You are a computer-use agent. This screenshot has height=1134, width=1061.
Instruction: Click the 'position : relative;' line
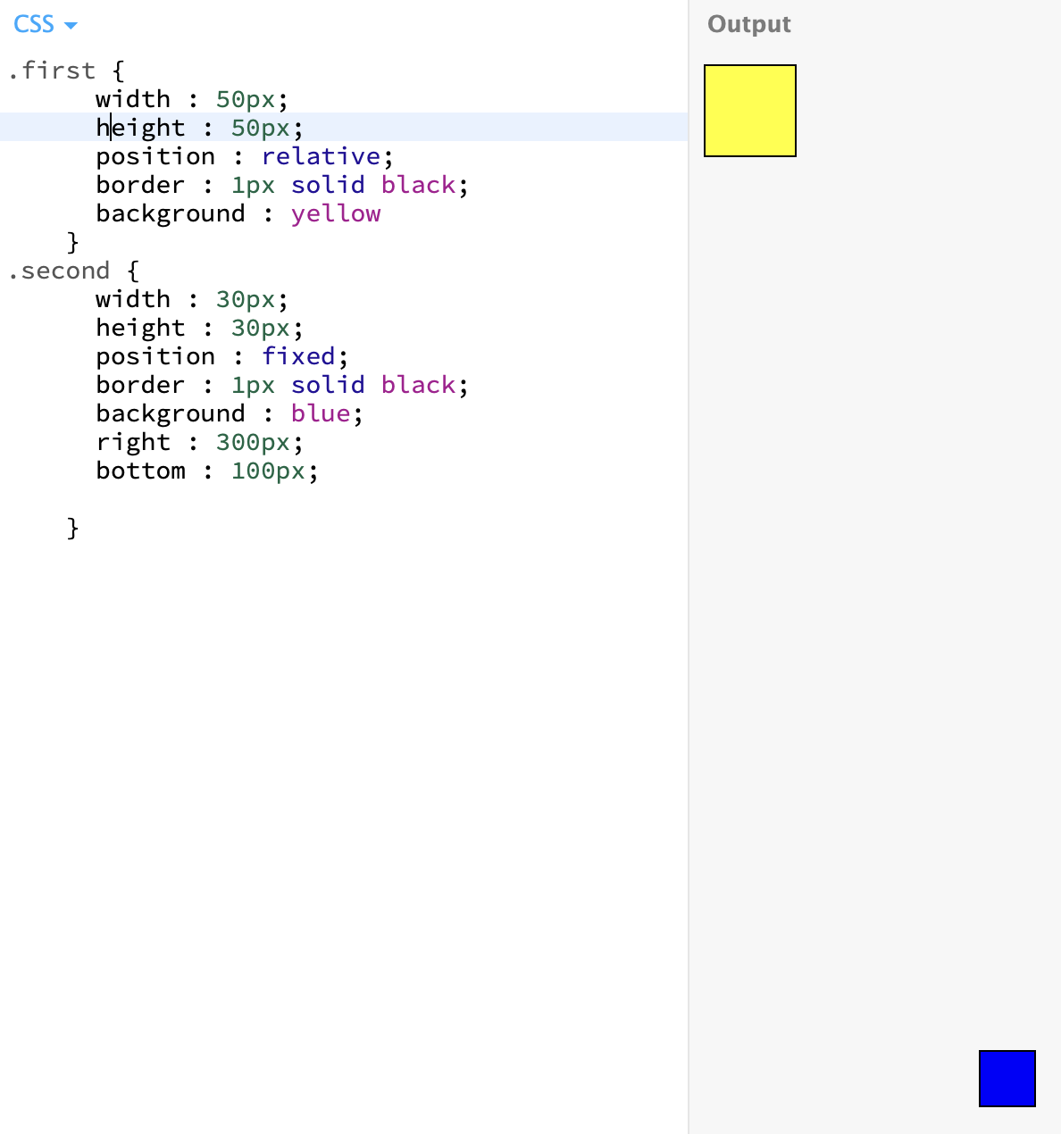click(x=245, y=156)
